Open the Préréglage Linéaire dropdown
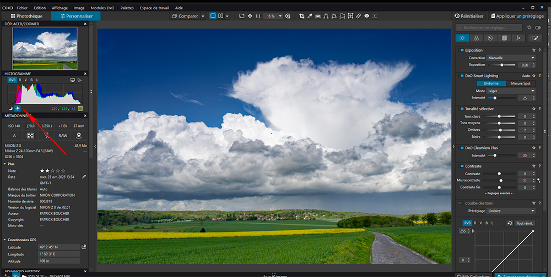551x277 pixels. coord(511,211)
